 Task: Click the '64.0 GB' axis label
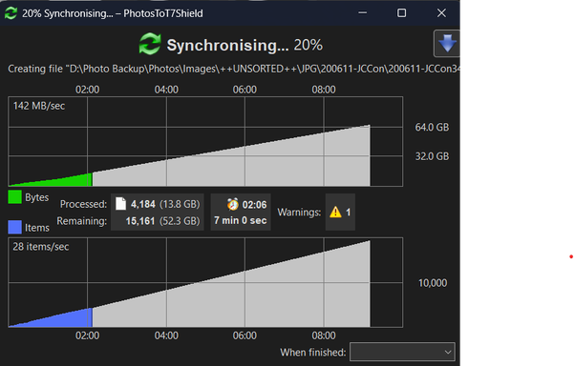(x=432, y=127)
